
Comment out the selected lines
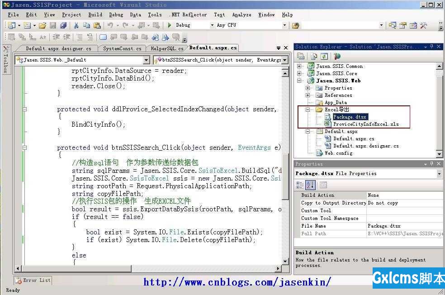pyautogui.click(x=80, y=37)
